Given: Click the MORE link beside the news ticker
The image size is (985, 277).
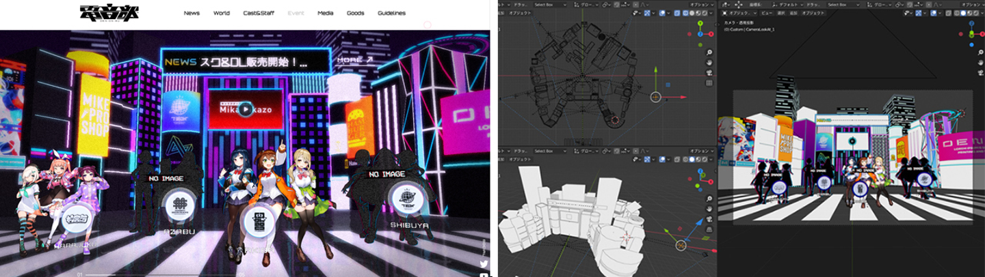Looking at the screenshot, I should click(x=356, y=59).
